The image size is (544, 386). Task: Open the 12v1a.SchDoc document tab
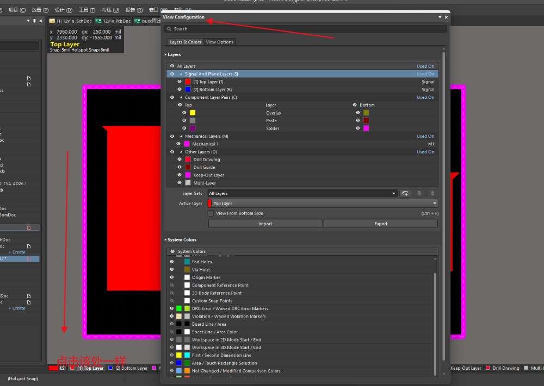coord(70,21)
